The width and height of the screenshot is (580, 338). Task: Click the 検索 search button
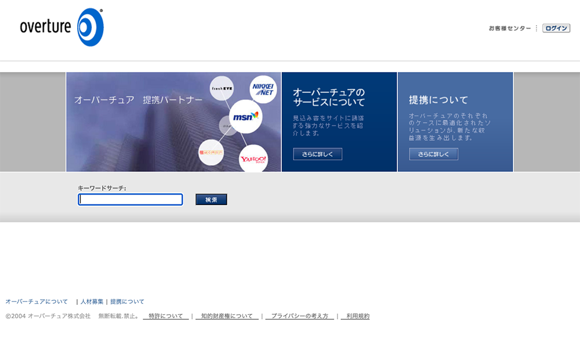tap(211, 200)
